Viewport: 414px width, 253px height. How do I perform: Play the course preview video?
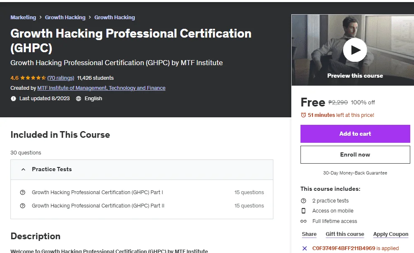355,50
